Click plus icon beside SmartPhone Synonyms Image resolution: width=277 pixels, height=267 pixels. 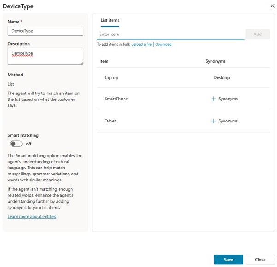(213, 99)
